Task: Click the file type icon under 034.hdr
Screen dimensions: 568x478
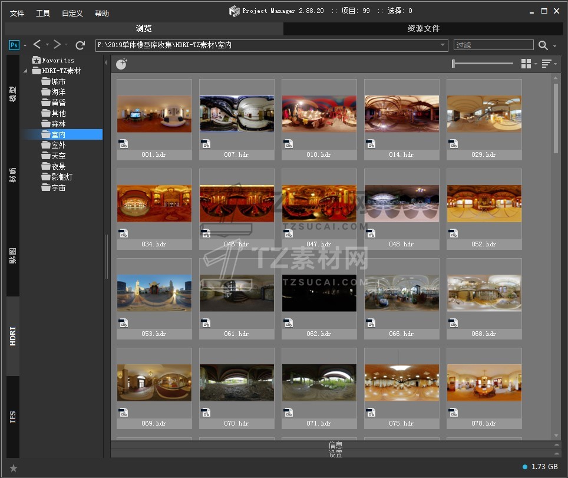Action: click(123, 233)
